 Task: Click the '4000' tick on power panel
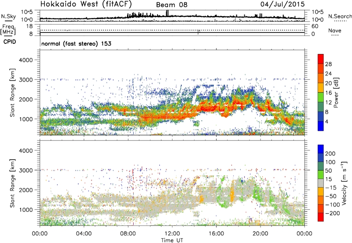(x=26, y=60)
